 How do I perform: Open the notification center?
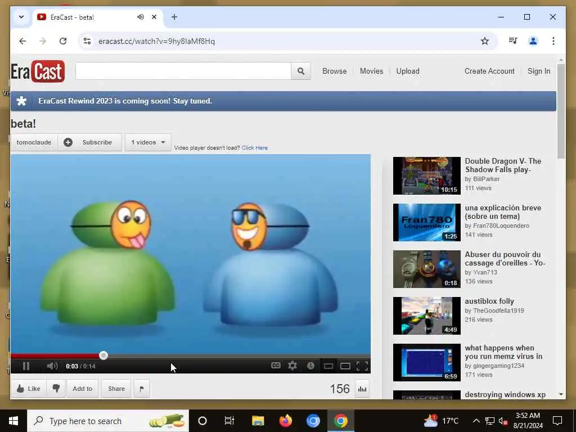pos(557,421)
